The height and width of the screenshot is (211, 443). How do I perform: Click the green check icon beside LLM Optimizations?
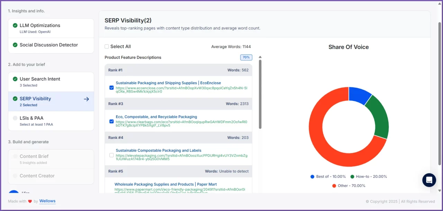point(15,25)
